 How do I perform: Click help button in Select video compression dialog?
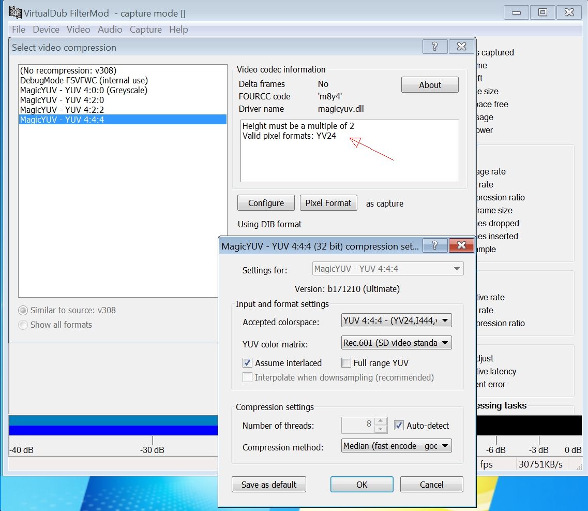435,47
